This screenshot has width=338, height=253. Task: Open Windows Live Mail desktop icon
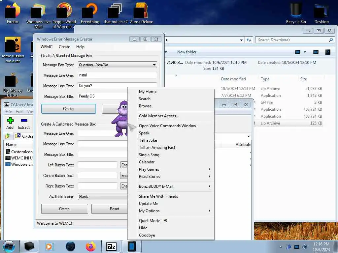38,15
